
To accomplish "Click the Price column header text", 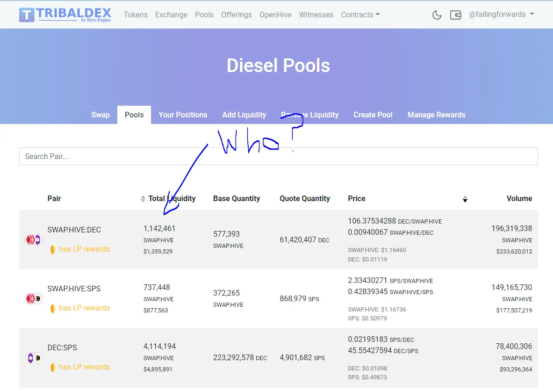I will (357, 199).
